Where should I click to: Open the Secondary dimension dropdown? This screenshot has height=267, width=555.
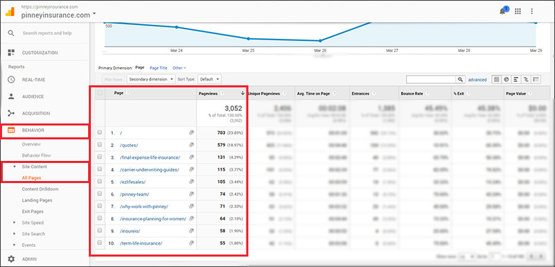pos(151,79)
